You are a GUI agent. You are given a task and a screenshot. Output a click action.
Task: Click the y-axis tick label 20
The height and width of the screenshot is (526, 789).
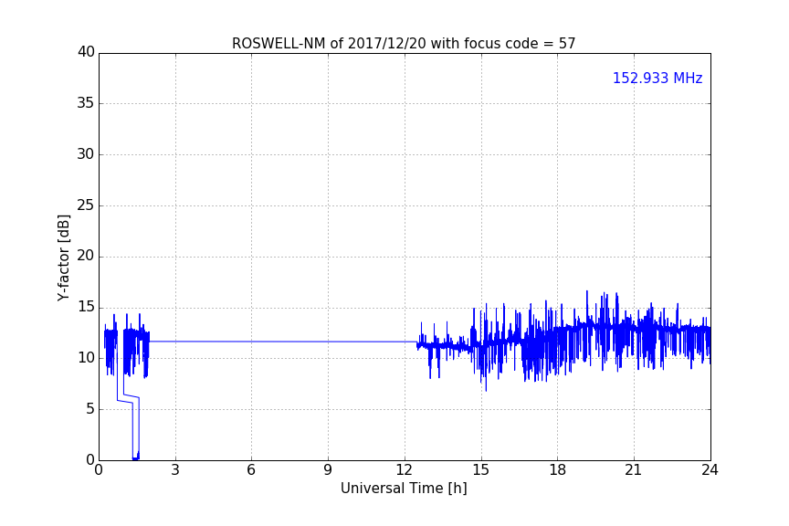click(x=86, y=256)
